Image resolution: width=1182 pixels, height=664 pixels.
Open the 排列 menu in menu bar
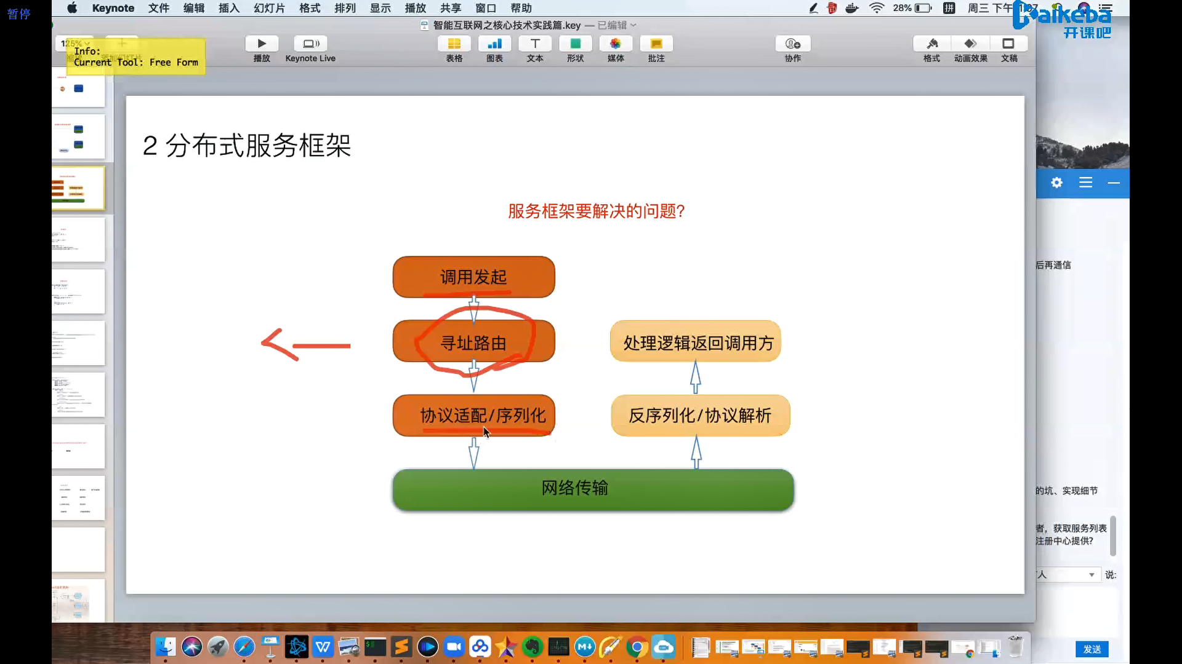tap(345, 8)
